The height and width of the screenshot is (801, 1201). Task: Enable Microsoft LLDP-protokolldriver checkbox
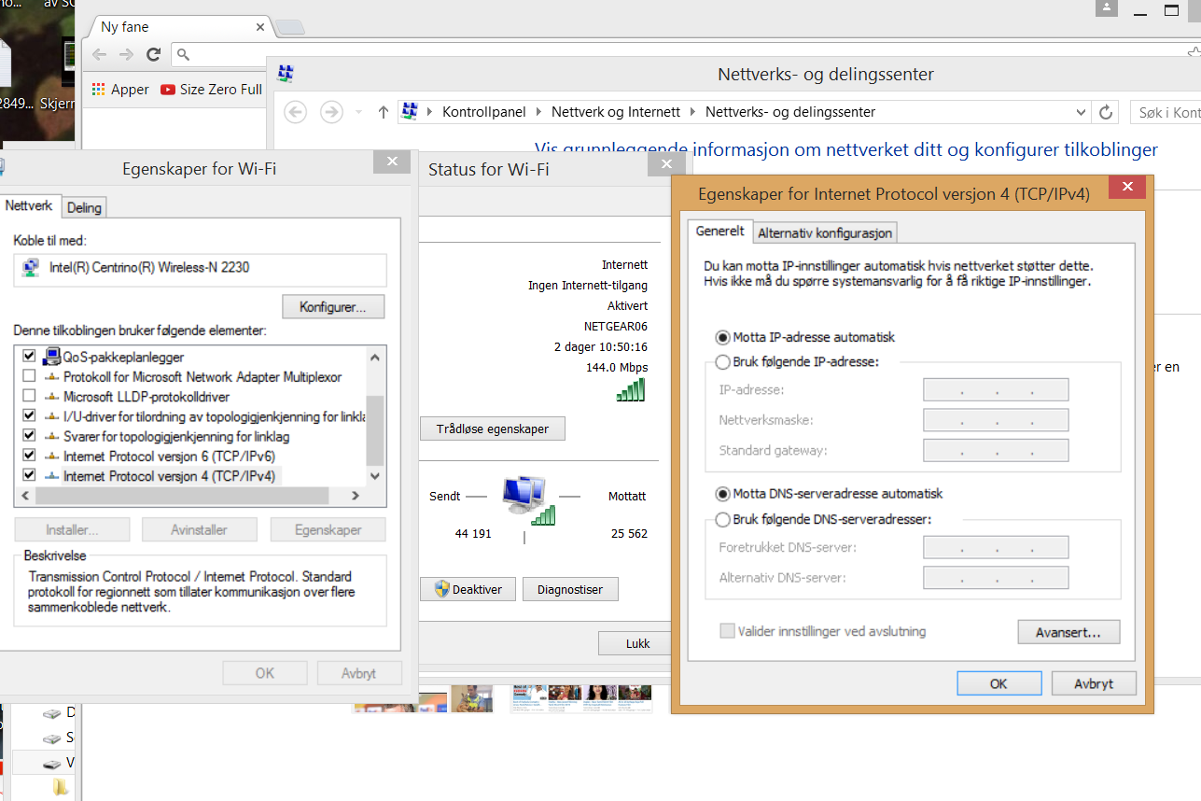[x=29, y=396]
